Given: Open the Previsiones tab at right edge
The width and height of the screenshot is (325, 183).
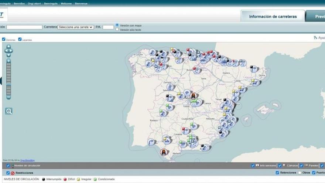Looking at the screenshot, I should click(x=318, y=17).
